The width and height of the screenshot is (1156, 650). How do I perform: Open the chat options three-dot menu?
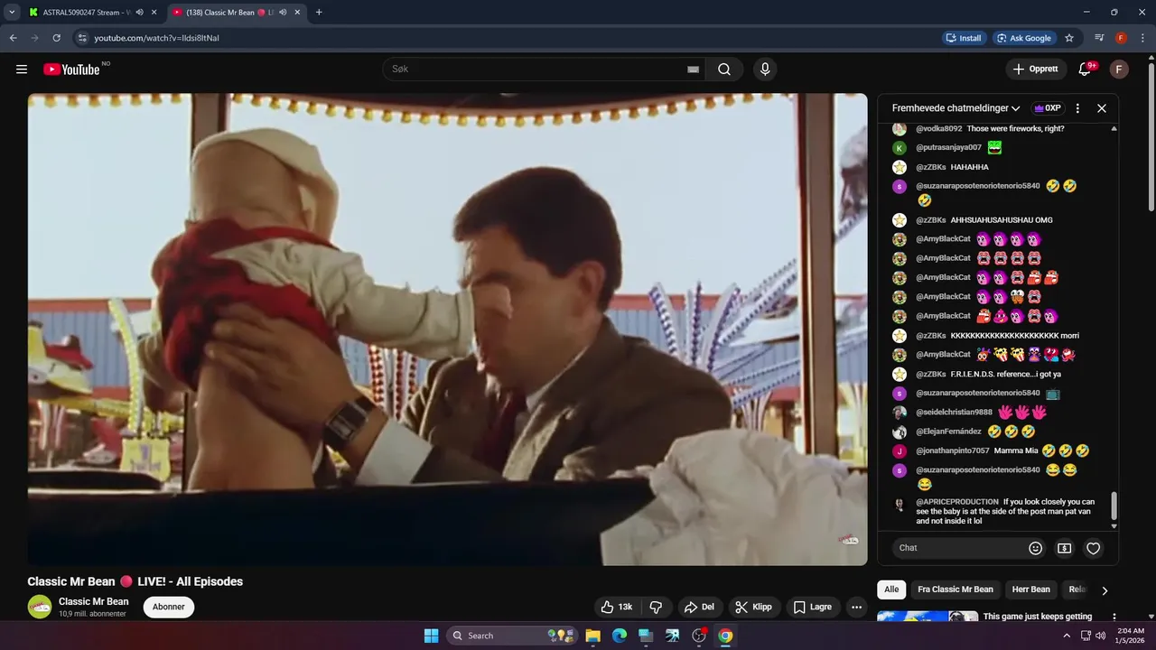coord(1077,108)
